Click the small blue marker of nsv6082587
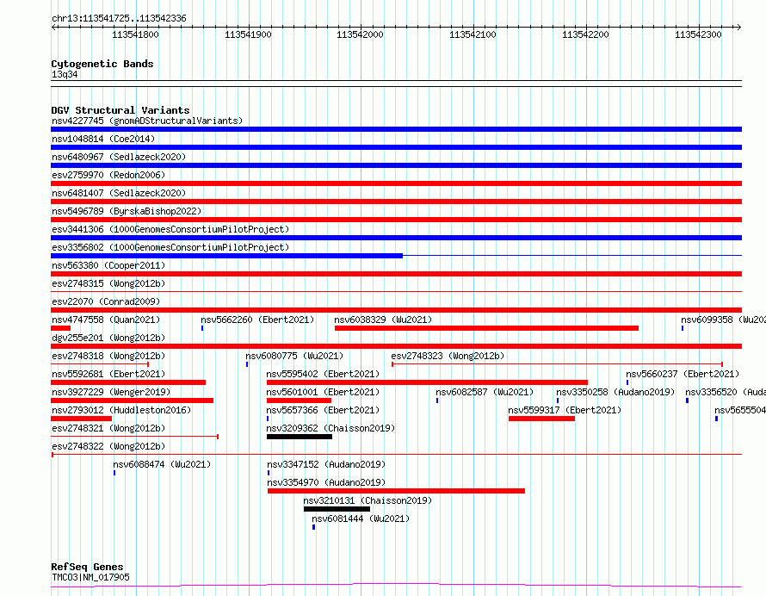The height and width of the screenshot is (596, 766). 437,400
